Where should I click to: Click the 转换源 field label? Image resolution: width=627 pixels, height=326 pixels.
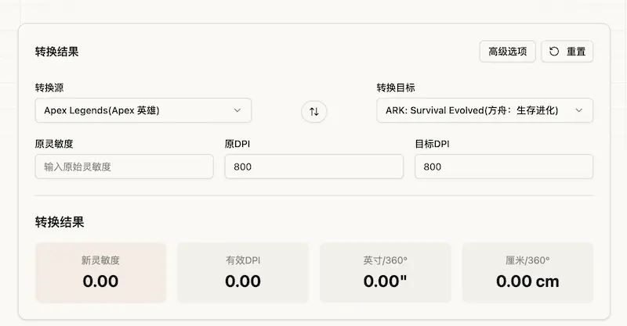[55, 88]
